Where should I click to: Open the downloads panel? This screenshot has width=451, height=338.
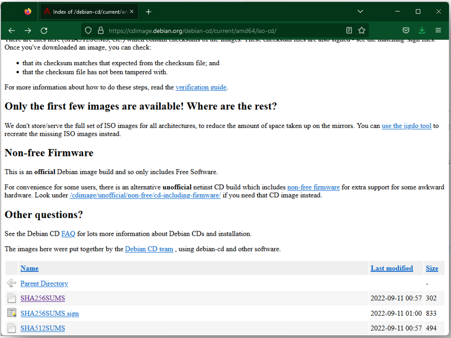422,30
